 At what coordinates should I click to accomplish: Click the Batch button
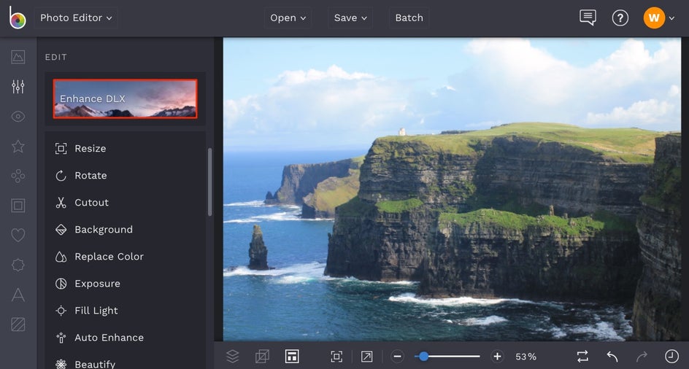409,18
